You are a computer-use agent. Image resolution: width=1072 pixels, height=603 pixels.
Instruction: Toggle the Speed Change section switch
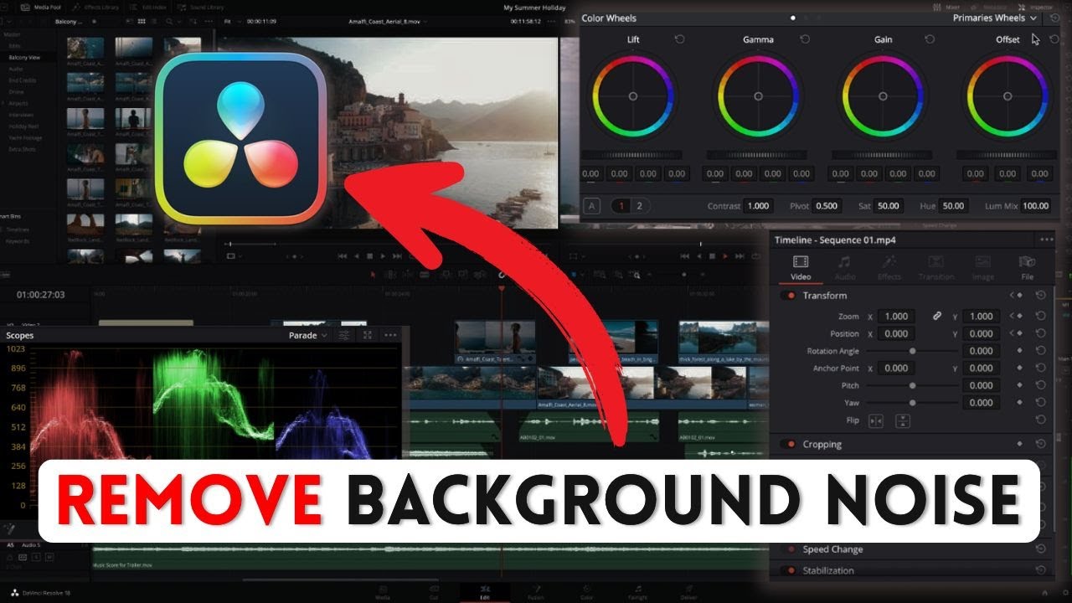pos(788,549)
